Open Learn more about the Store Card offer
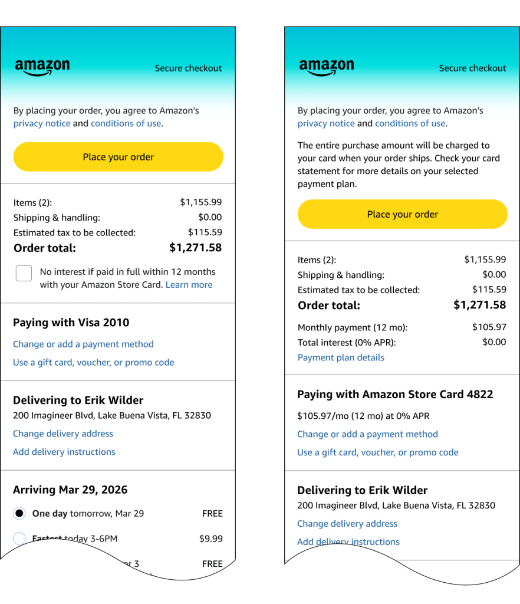 (189, 285)
